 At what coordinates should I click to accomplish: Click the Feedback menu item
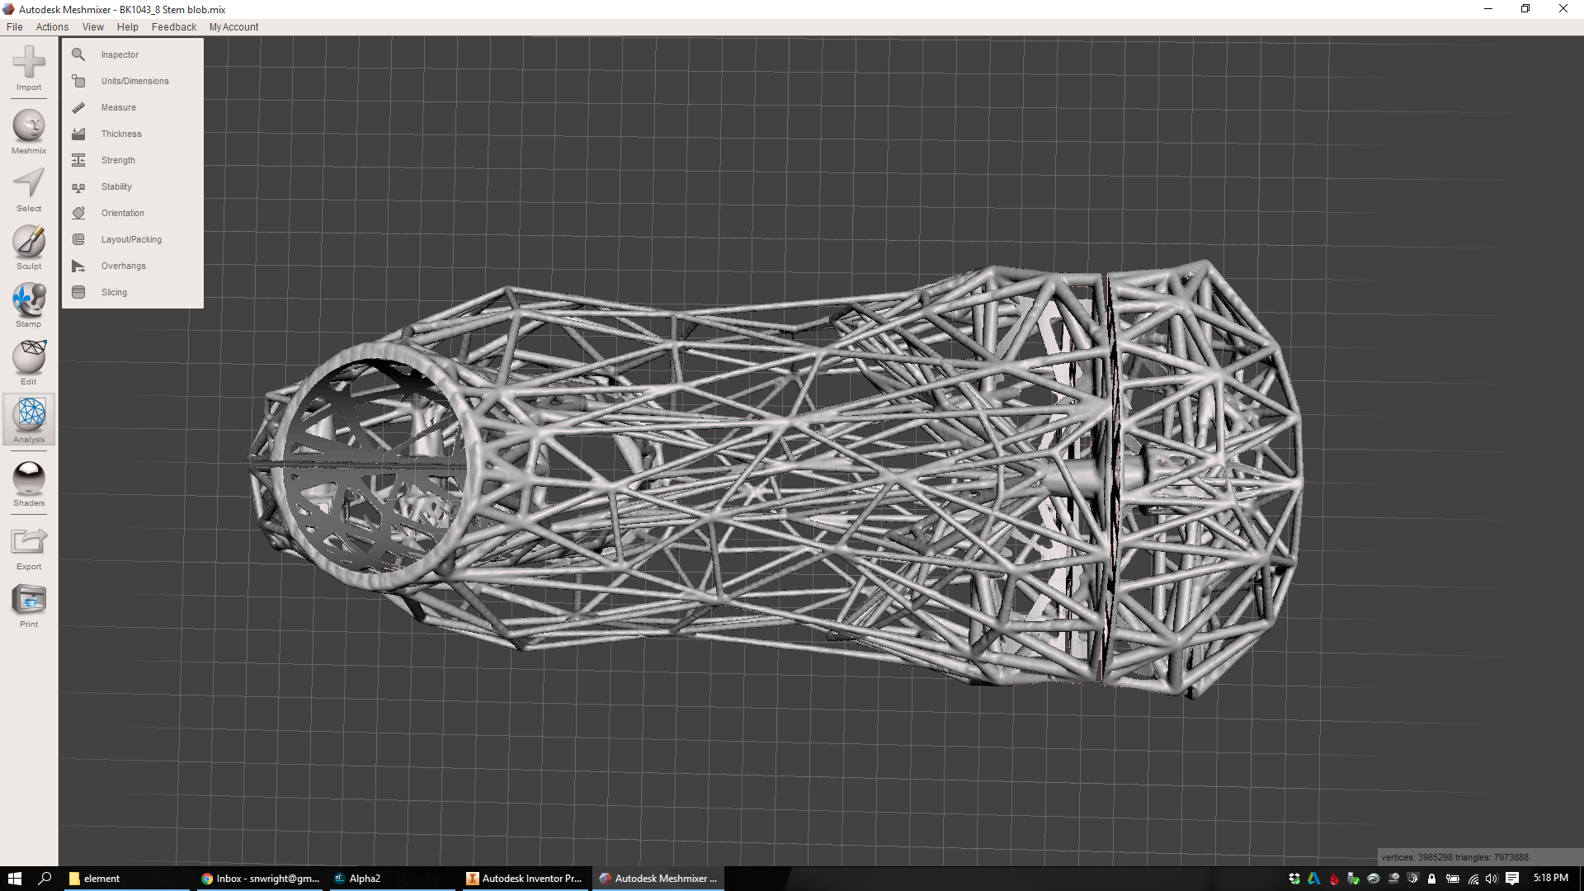pos(173,26)
